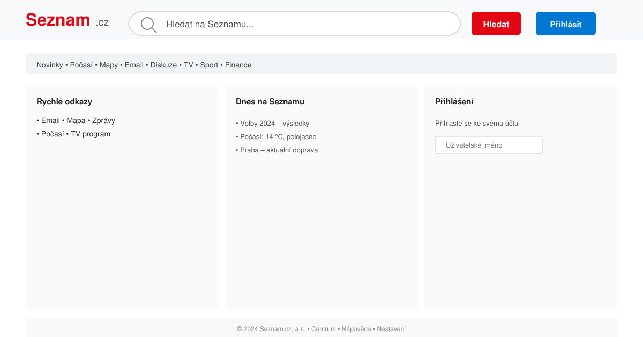Open Nastavení in the footer
Image resolution: width=643 pixels, height=337 pixels.
pos(391,329)
